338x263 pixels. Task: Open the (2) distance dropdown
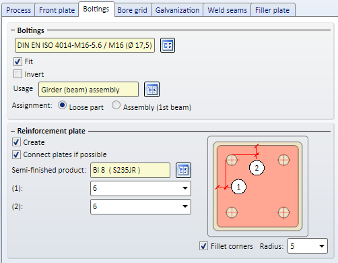coord(141,206)
